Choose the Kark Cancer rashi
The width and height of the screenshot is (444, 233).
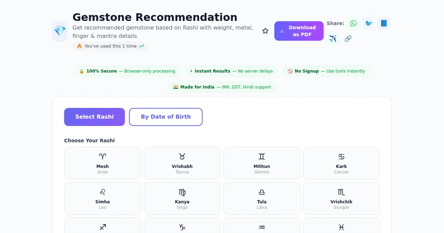tap(341, 163)
